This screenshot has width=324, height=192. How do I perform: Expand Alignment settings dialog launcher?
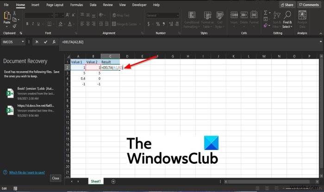click(x=142, y=33)
